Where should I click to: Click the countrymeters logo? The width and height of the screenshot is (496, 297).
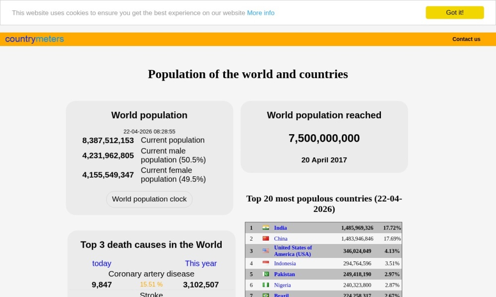coord(35,39)
